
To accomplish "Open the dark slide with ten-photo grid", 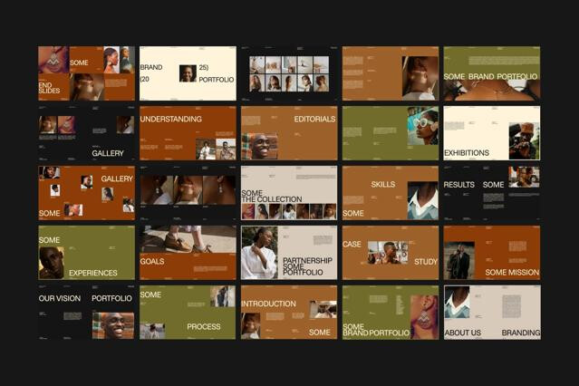I will click(289, 73).
